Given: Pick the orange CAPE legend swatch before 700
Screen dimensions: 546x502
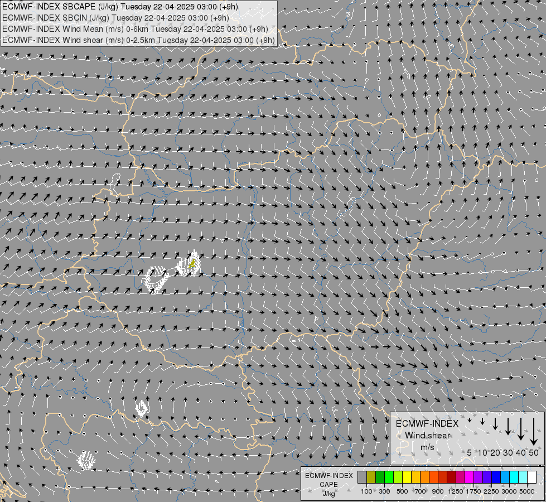Looking at the screenshot, I should coord(425,477).
